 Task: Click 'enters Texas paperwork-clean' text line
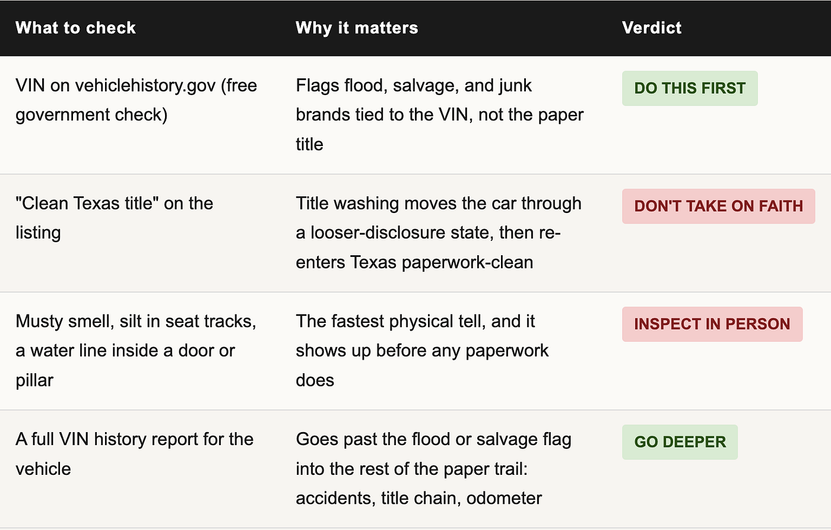414,262
